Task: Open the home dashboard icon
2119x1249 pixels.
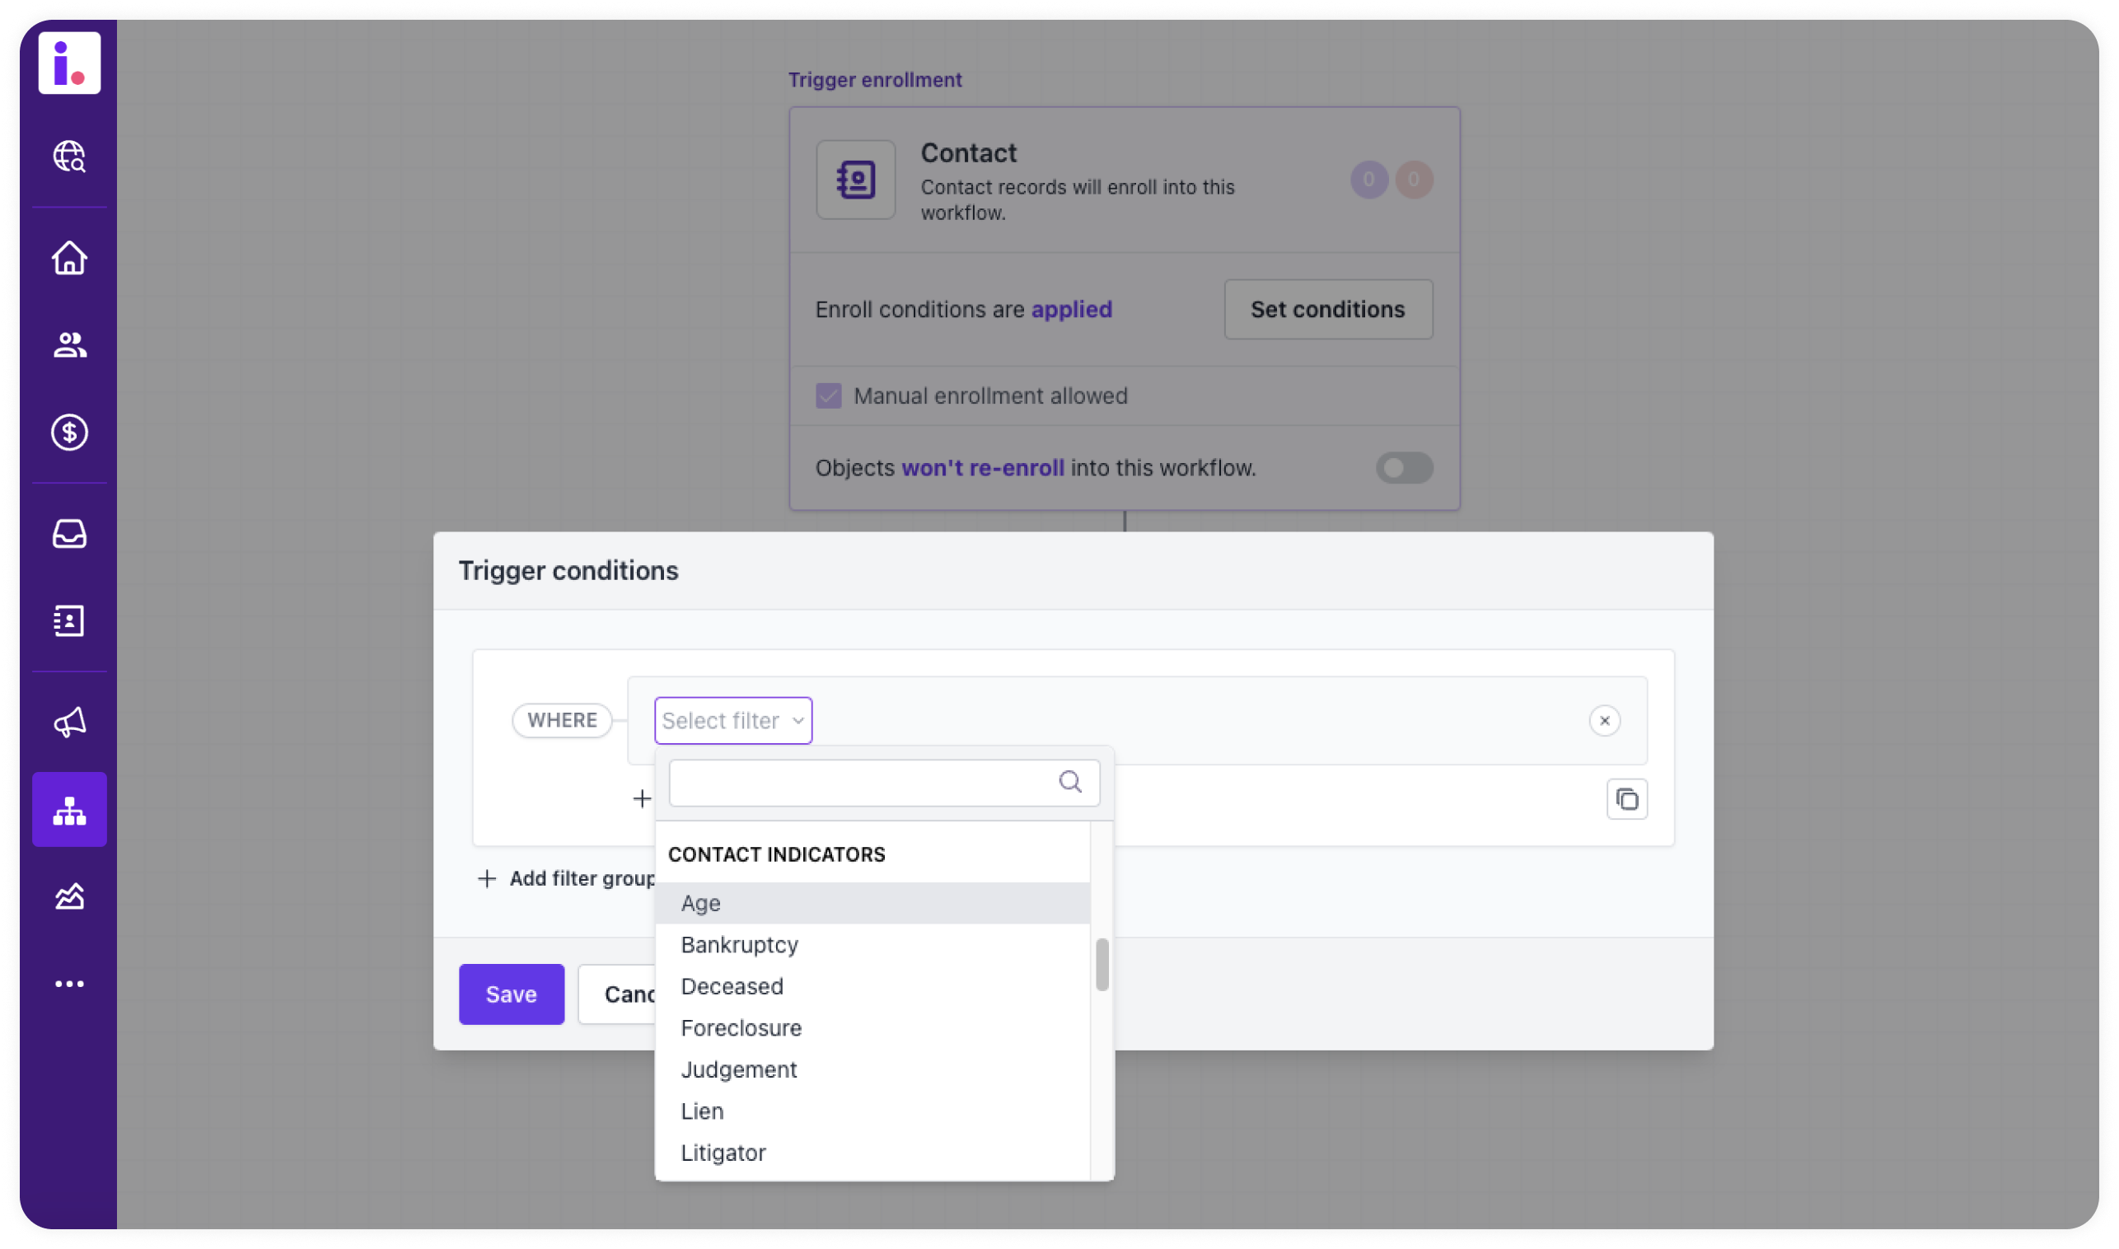Action: click(x=70, y=257)
